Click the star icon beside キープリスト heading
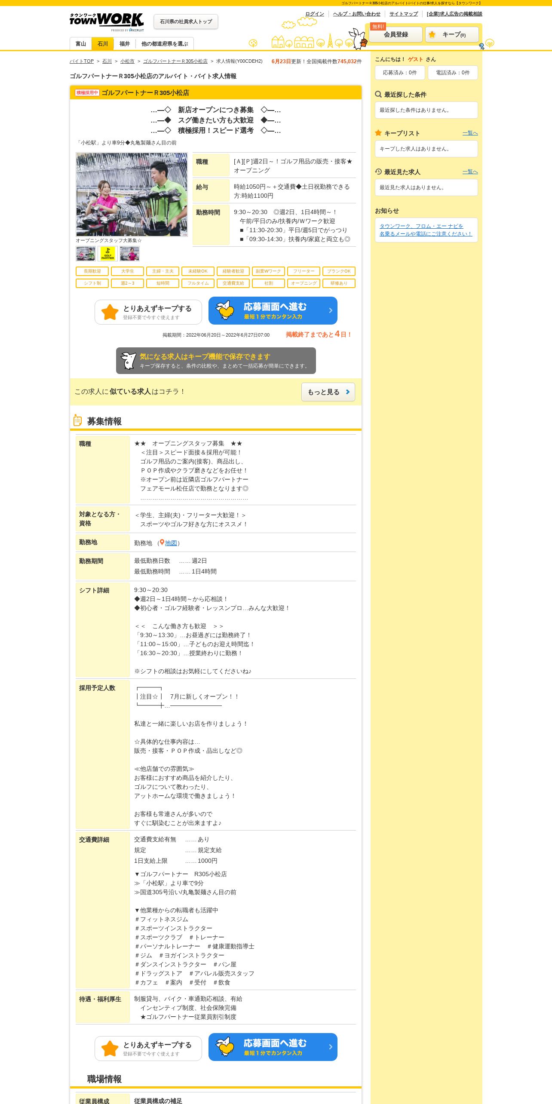The image size is (552, 1104). [x=378, y=133]
